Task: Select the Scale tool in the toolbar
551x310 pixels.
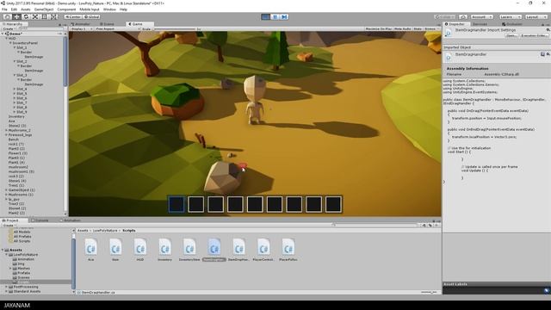Action: tap(35, 16)
